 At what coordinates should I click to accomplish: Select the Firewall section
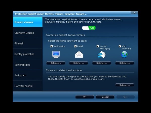pyautogui.click(x=19, y=43)
